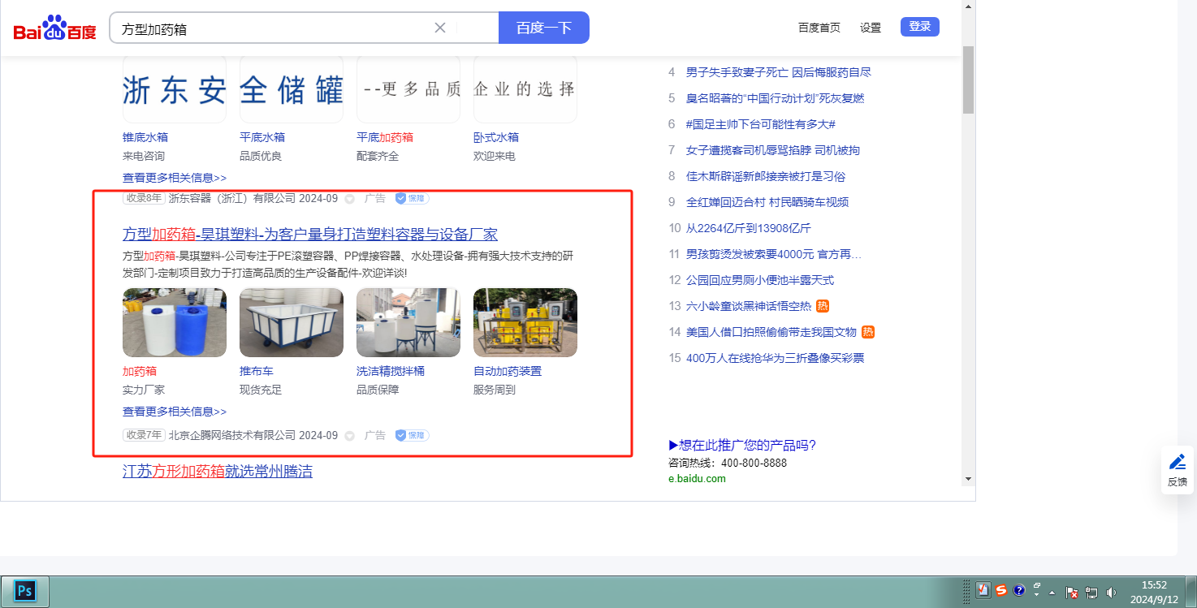Viewport: 1197px width, 608px height.
Task: Open hot search 六小龄童谈黑神话悟空热
Action: [x=749, y=306]
